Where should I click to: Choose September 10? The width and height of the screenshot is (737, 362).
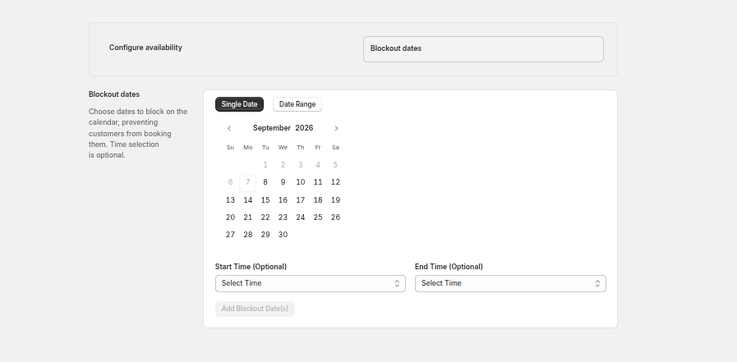301,182
